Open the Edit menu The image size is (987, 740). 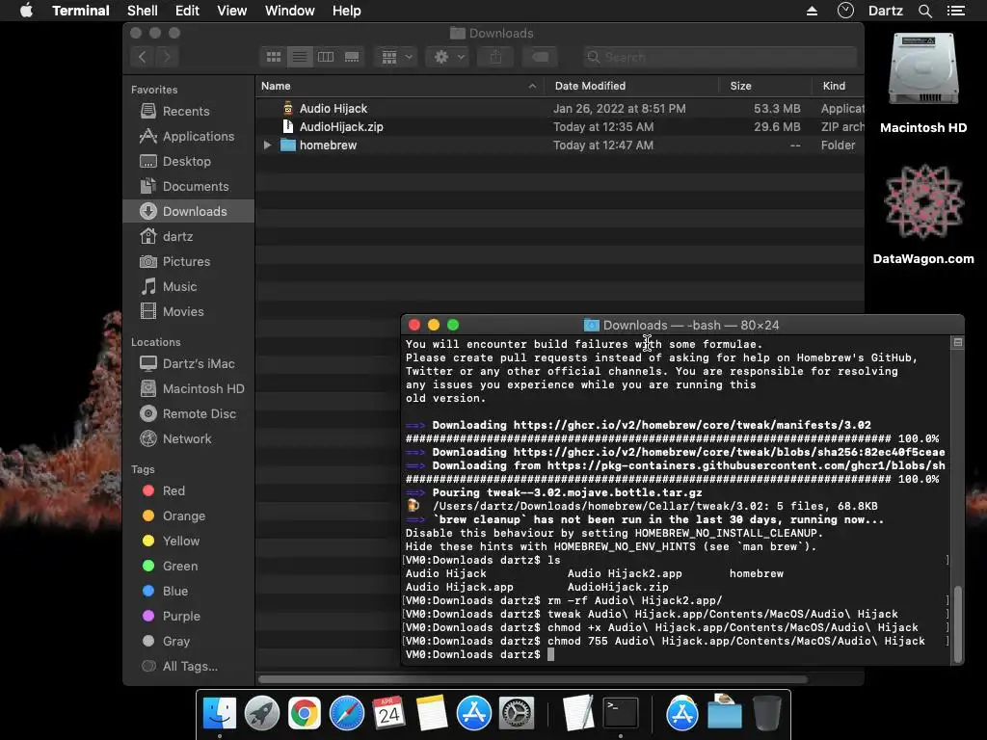(187, 11)
